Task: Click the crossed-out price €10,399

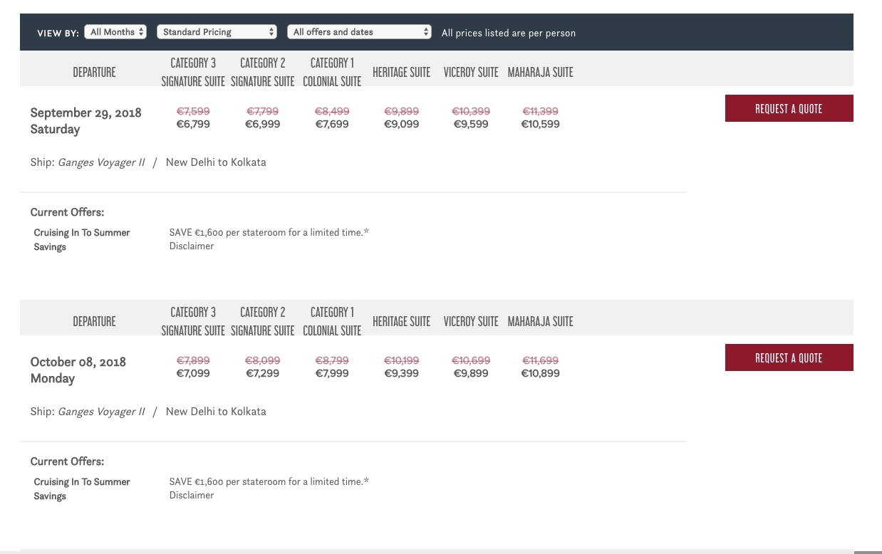Action: (471, 111)
